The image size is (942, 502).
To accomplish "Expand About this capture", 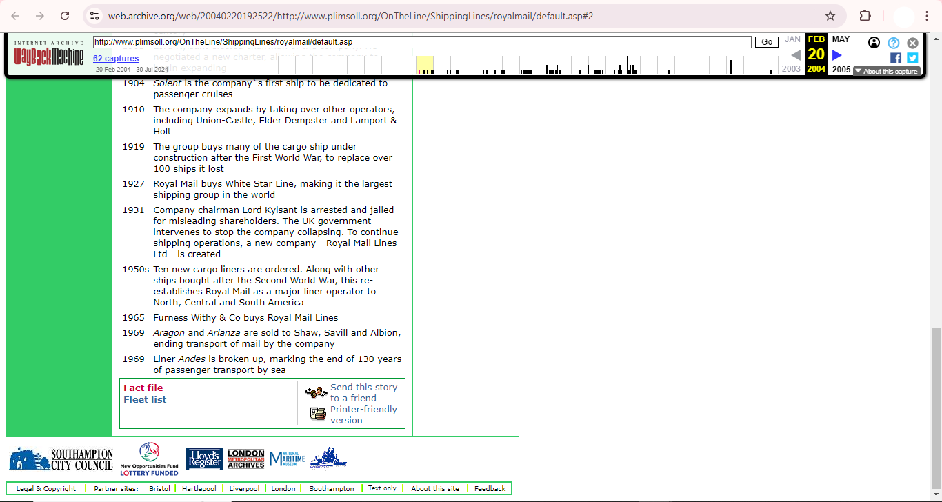I will 886,71.
